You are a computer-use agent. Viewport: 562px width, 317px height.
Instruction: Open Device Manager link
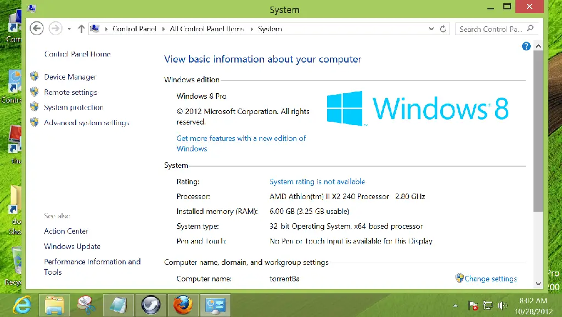click(x=70, y=77)
